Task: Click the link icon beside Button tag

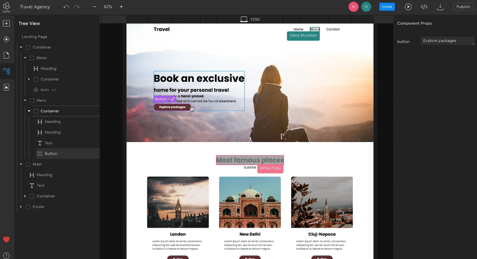Action: 173,99
